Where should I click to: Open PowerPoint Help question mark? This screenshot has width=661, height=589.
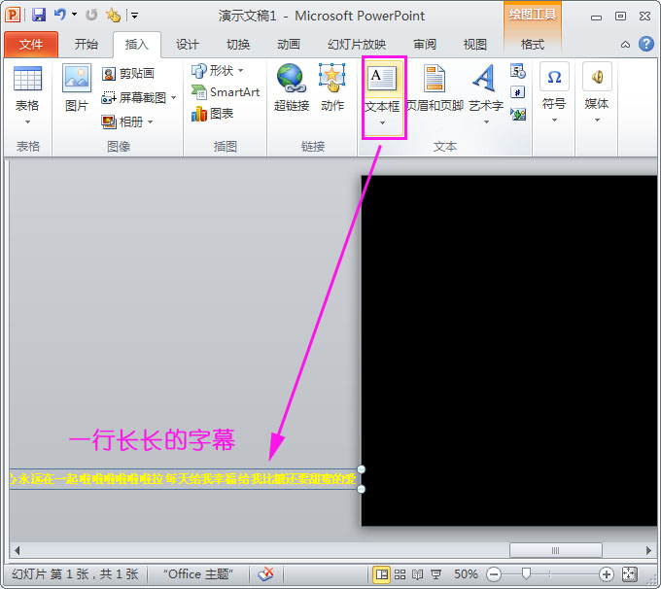tap(645, 44)
